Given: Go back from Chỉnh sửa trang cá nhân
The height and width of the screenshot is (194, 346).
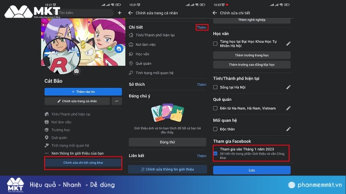Looking at the screenshot, I should (130, 13).
